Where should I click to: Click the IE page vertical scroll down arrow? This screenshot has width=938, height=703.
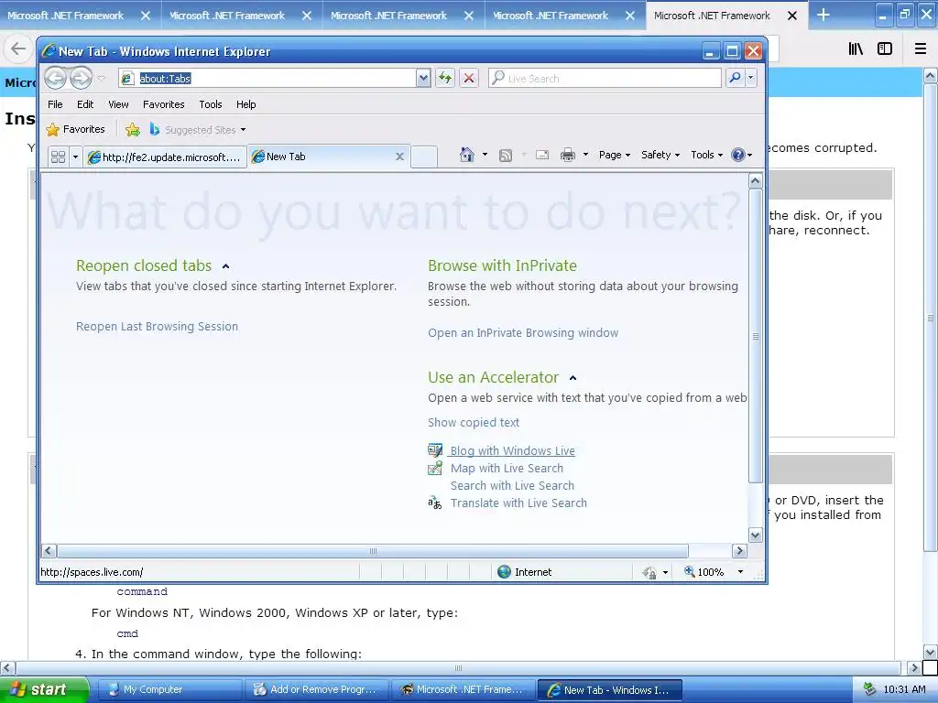(755, 535)
